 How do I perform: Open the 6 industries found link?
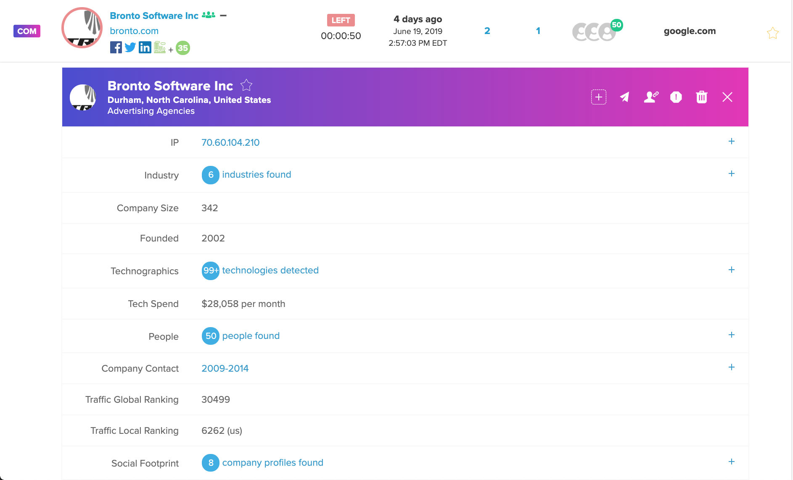coord(246,175)
